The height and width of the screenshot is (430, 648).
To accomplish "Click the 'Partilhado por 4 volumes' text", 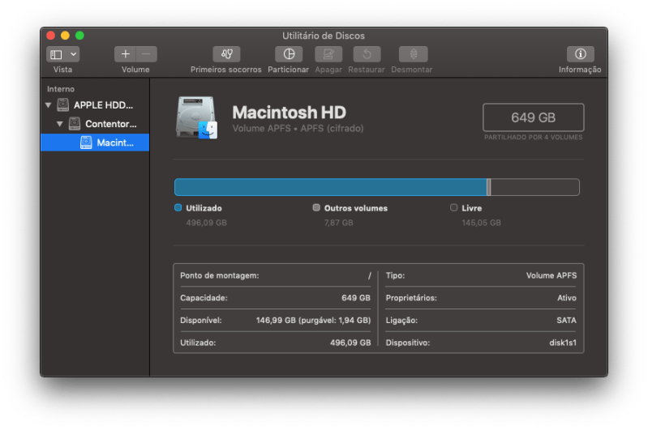I will pyautogui.click(x=533, y=138).
